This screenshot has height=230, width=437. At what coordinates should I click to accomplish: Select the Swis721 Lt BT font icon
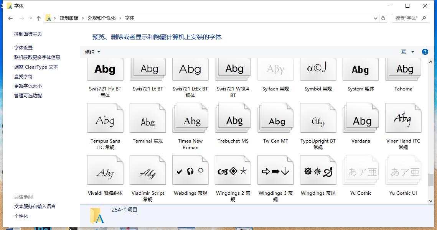click(148, 69)
